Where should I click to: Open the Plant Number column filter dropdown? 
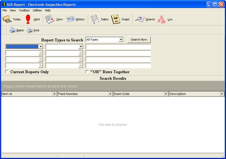click(x=110, y=94)
